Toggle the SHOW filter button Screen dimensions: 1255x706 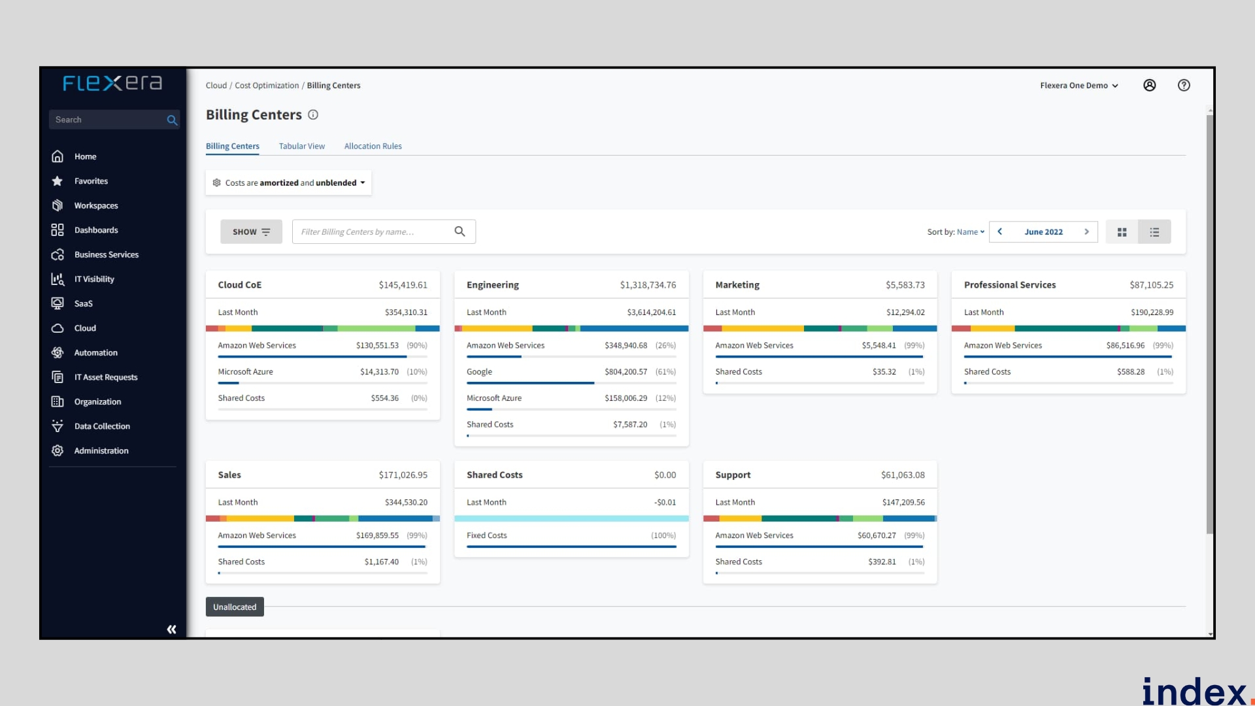251,232
